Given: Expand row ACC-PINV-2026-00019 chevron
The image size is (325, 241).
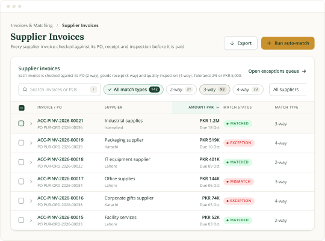Looking at the screenshot, I should (31, 143).
